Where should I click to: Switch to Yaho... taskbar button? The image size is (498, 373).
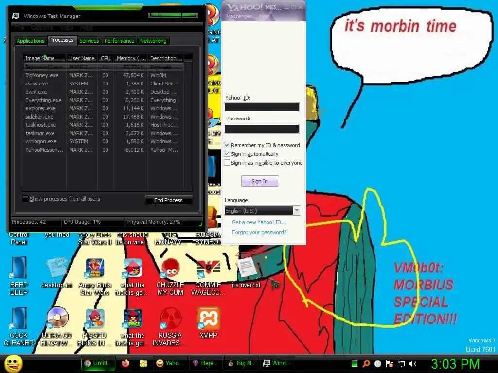(x=170, y=363)
